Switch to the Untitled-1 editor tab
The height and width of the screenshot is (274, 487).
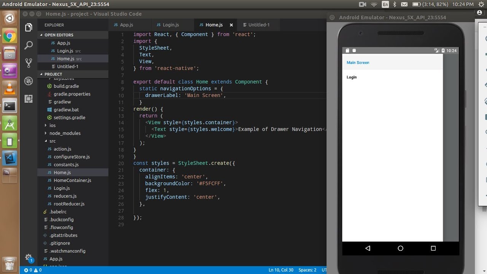point(259,25)
